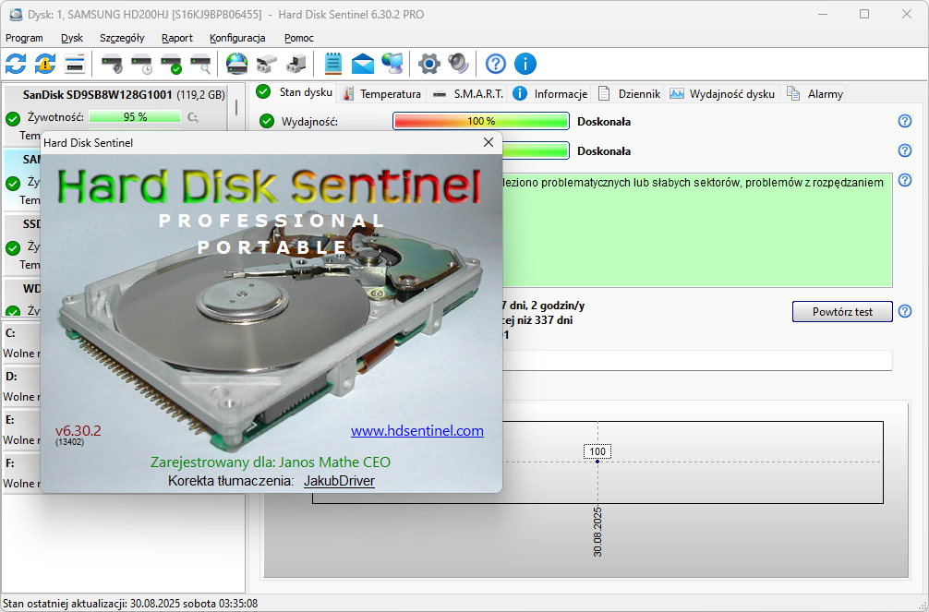929x612 pixels.
Task: Click the disk with magnifier toolbar icon
Action: pyautogui.click(x=200, y=64)
